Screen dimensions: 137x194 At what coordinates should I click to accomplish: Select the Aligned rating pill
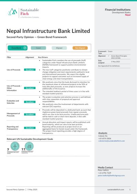[x=59, y=48]
